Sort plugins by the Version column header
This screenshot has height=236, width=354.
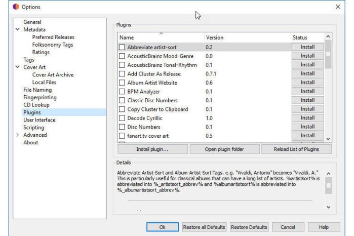coord(247,37)
